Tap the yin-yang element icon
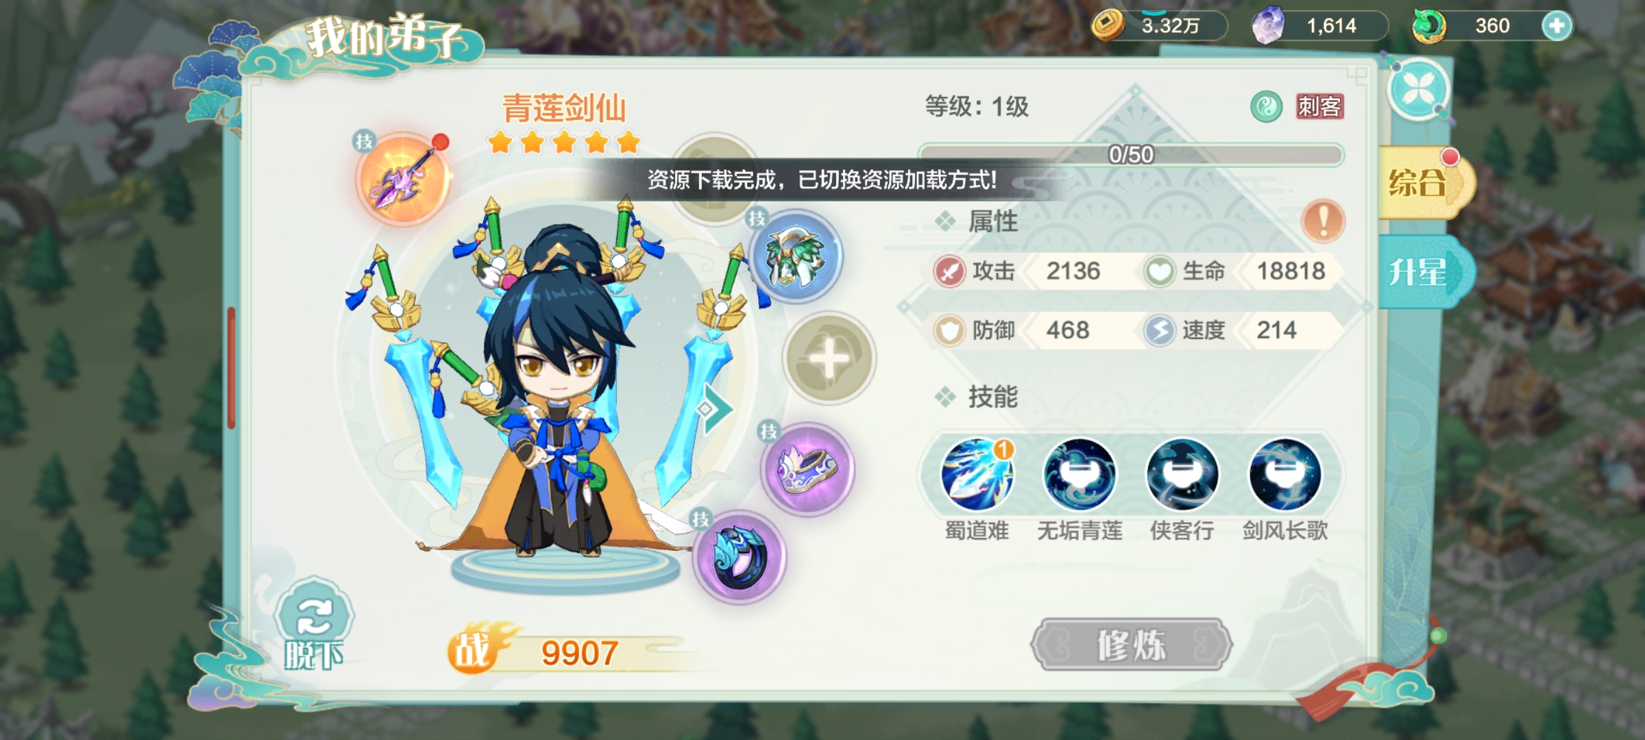Screen dimensions: 1645x740 point(1266,107)
